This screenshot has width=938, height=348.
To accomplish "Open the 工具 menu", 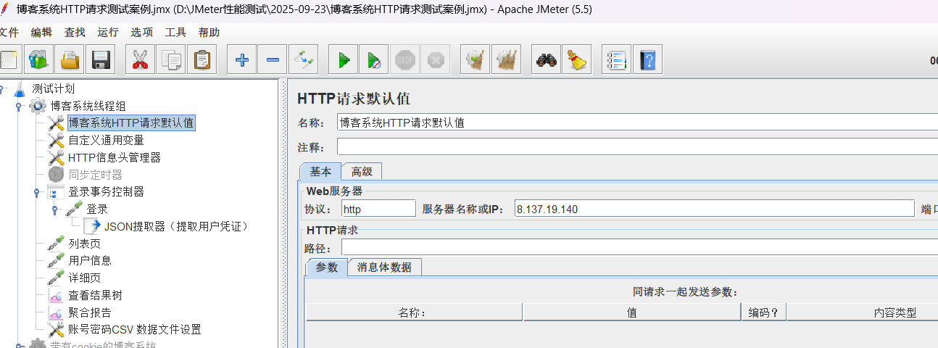I will [x=175, y=32].
